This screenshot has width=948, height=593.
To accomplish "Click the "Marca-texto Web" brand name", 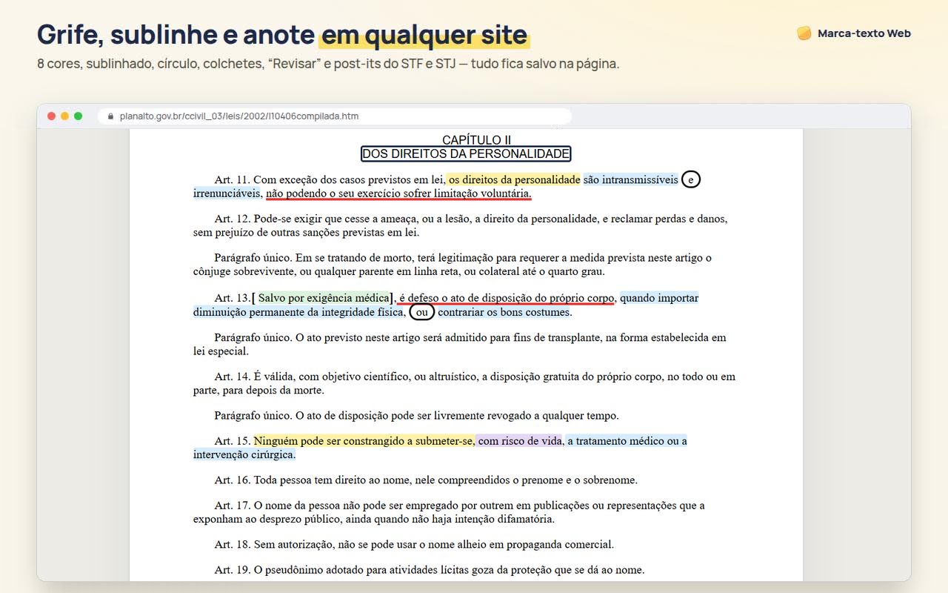I will tap(864, 33).
